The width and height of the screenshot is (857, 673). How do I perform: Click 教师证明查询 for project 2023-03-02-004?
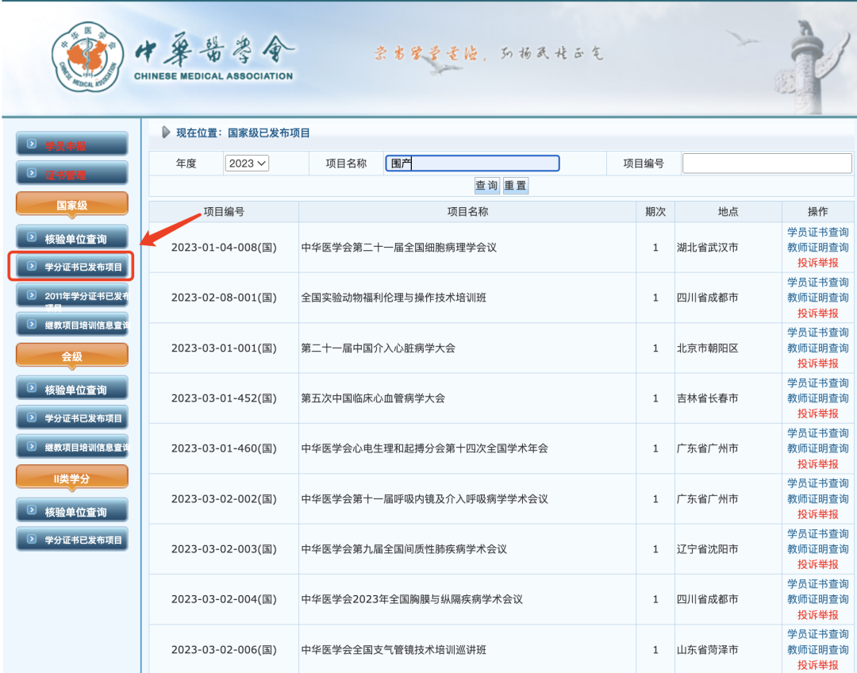[x=817, y=599]
